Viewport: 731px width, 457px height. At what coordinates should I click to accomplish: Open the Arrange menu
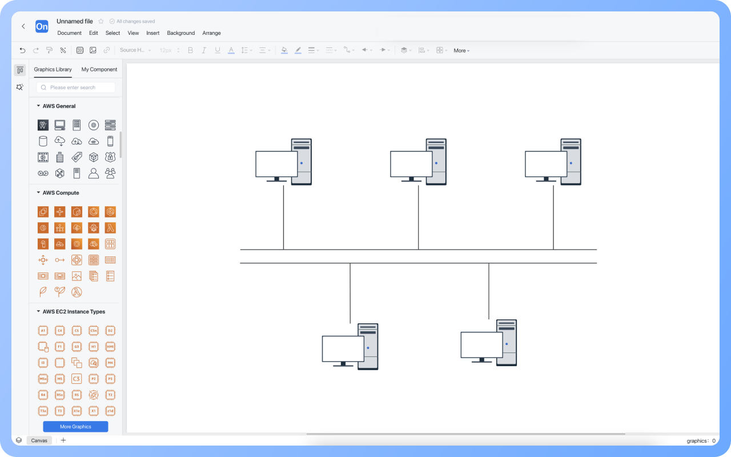point(211,33)
